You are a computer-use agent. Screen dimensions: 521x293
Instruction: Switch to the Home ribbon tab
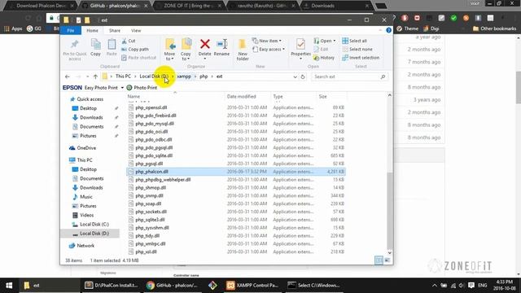click(x=92, y=31)
